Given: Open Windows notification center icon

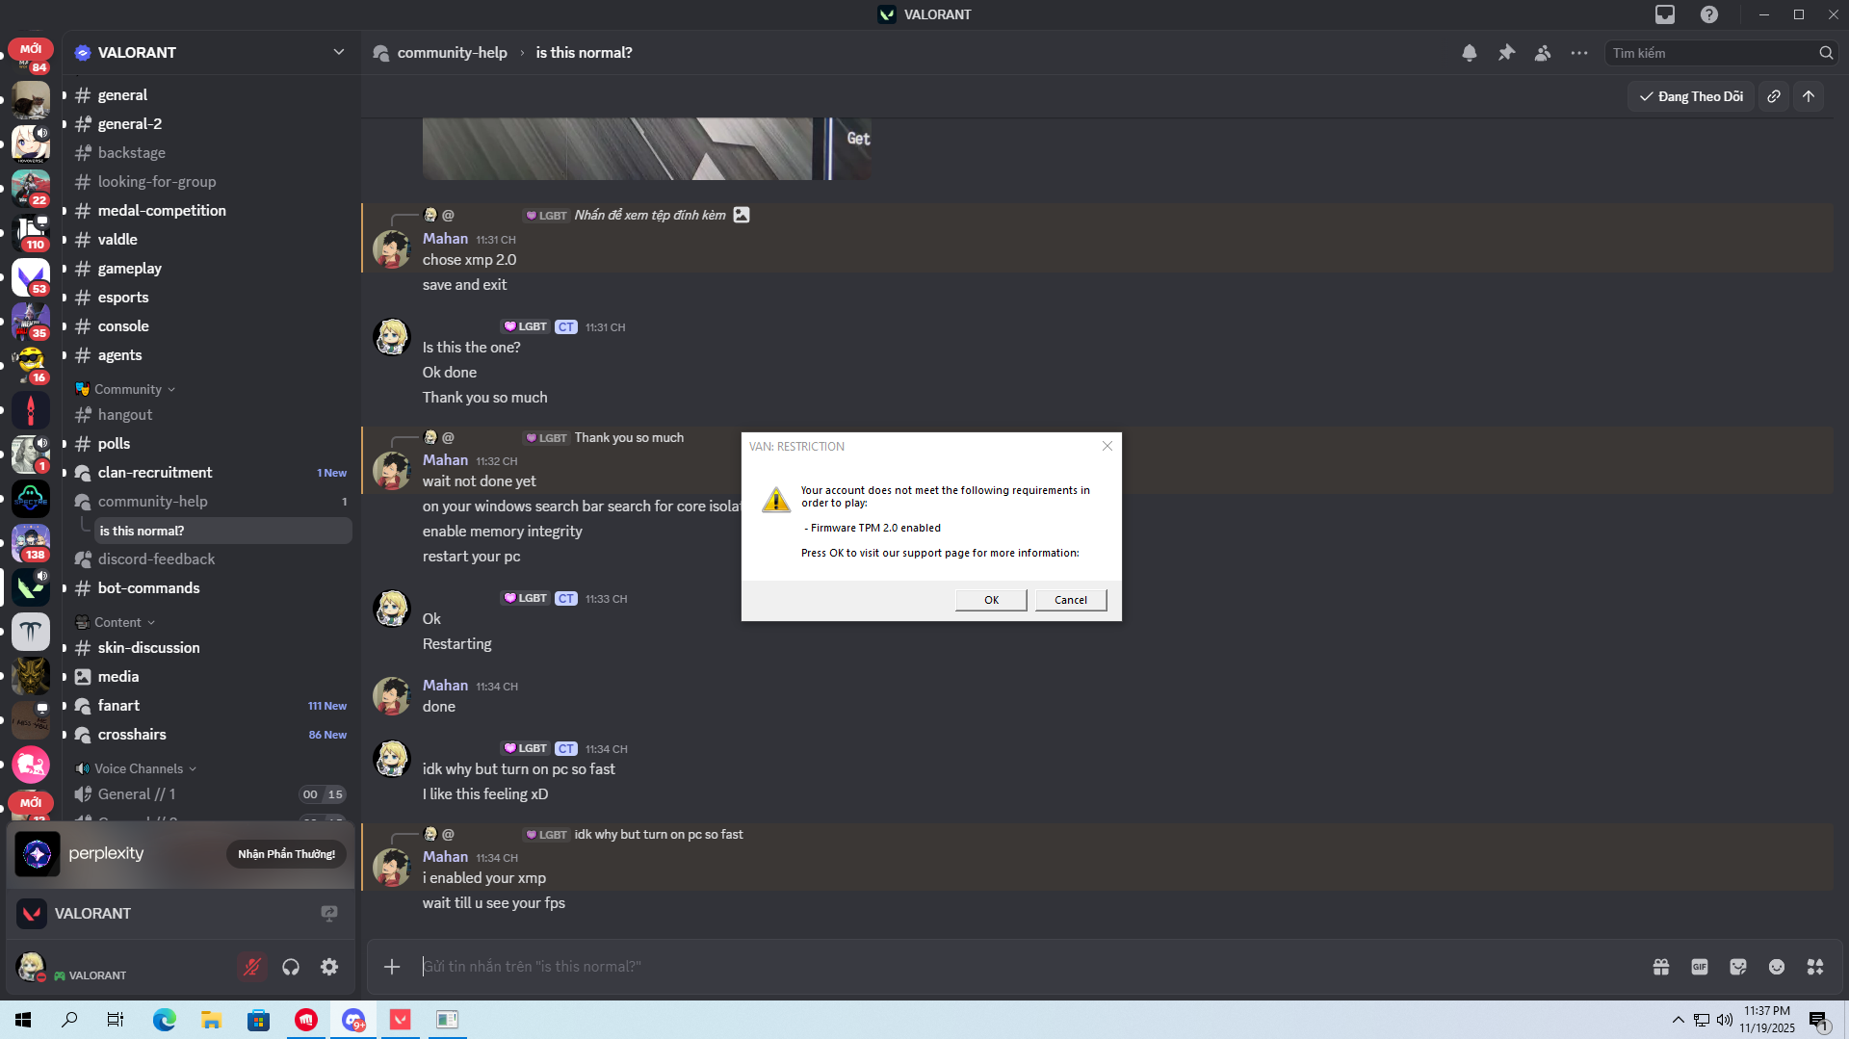Looking at the screenshot, I should (x=1819, y=1020).
